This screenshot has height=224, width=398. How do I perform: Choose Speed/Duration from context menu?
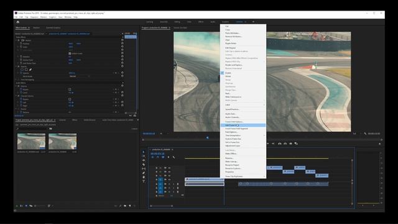point(243,110)
